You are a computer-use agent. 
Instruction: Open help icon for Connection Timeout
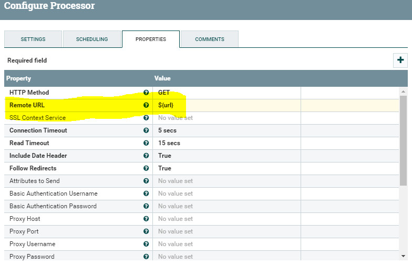pyautogui.click(x=146, y=130)
